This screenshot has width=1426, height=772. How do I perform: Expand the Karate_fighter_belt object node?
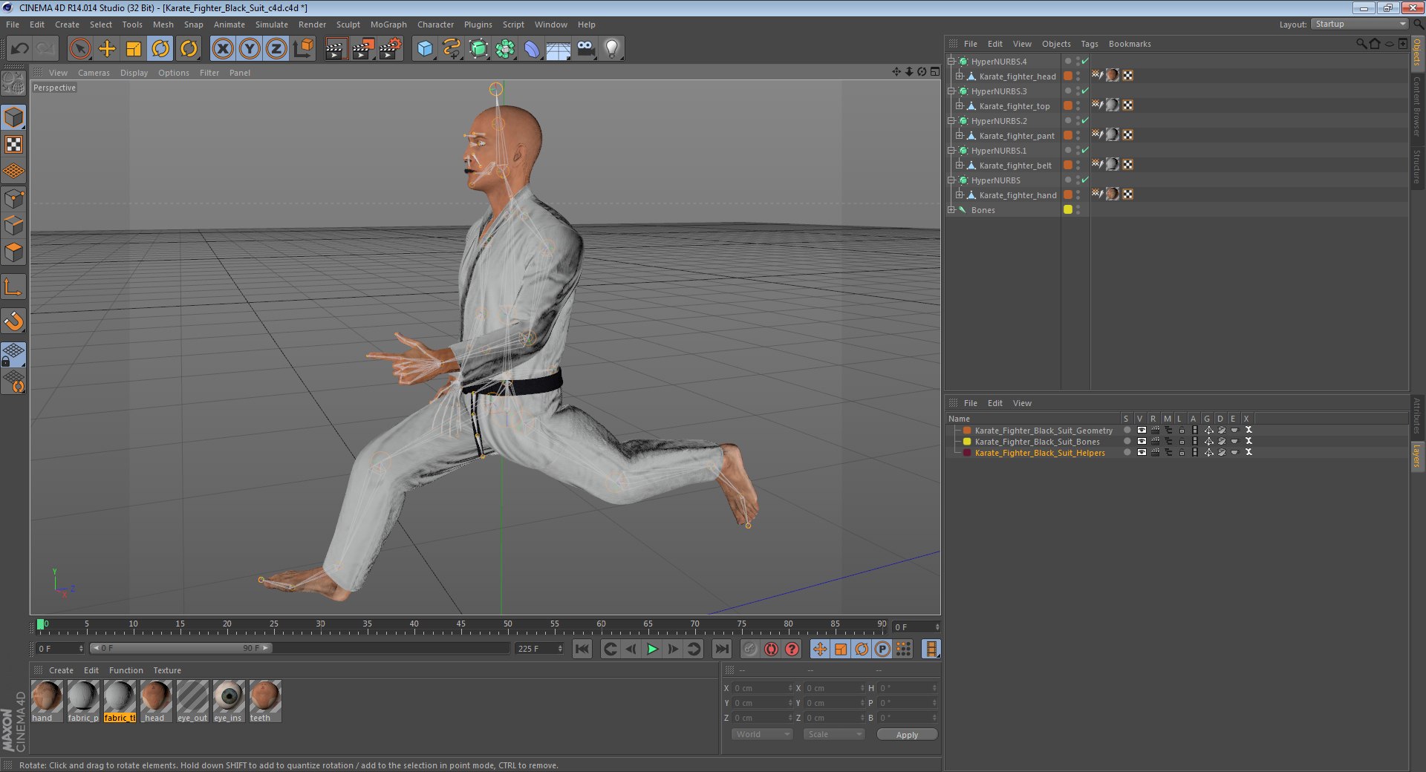(959, 165)
